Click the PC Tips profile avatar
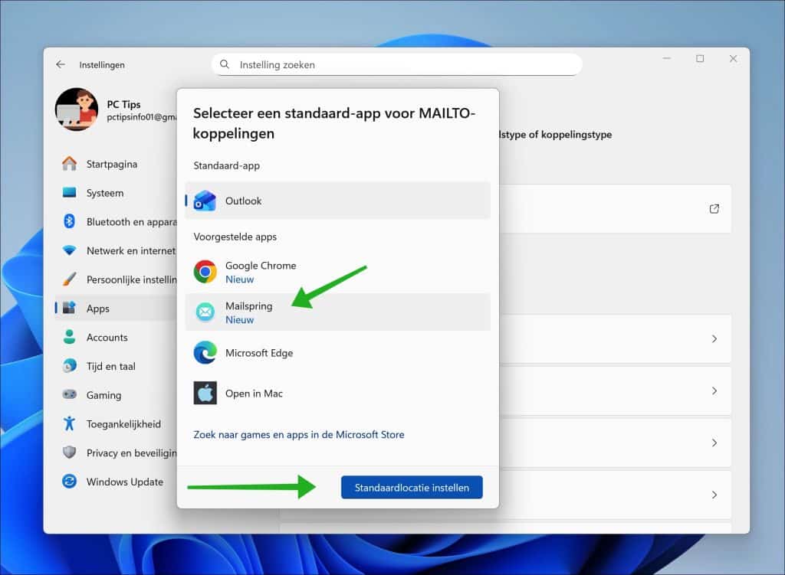 (x=76, y=109)
